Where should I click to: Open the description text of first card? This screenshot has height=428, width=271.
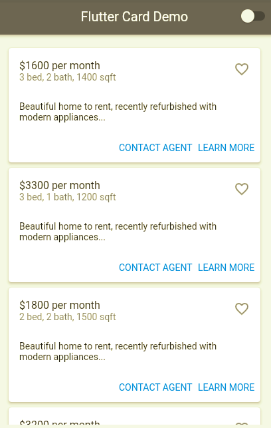(x=118, y=112)
